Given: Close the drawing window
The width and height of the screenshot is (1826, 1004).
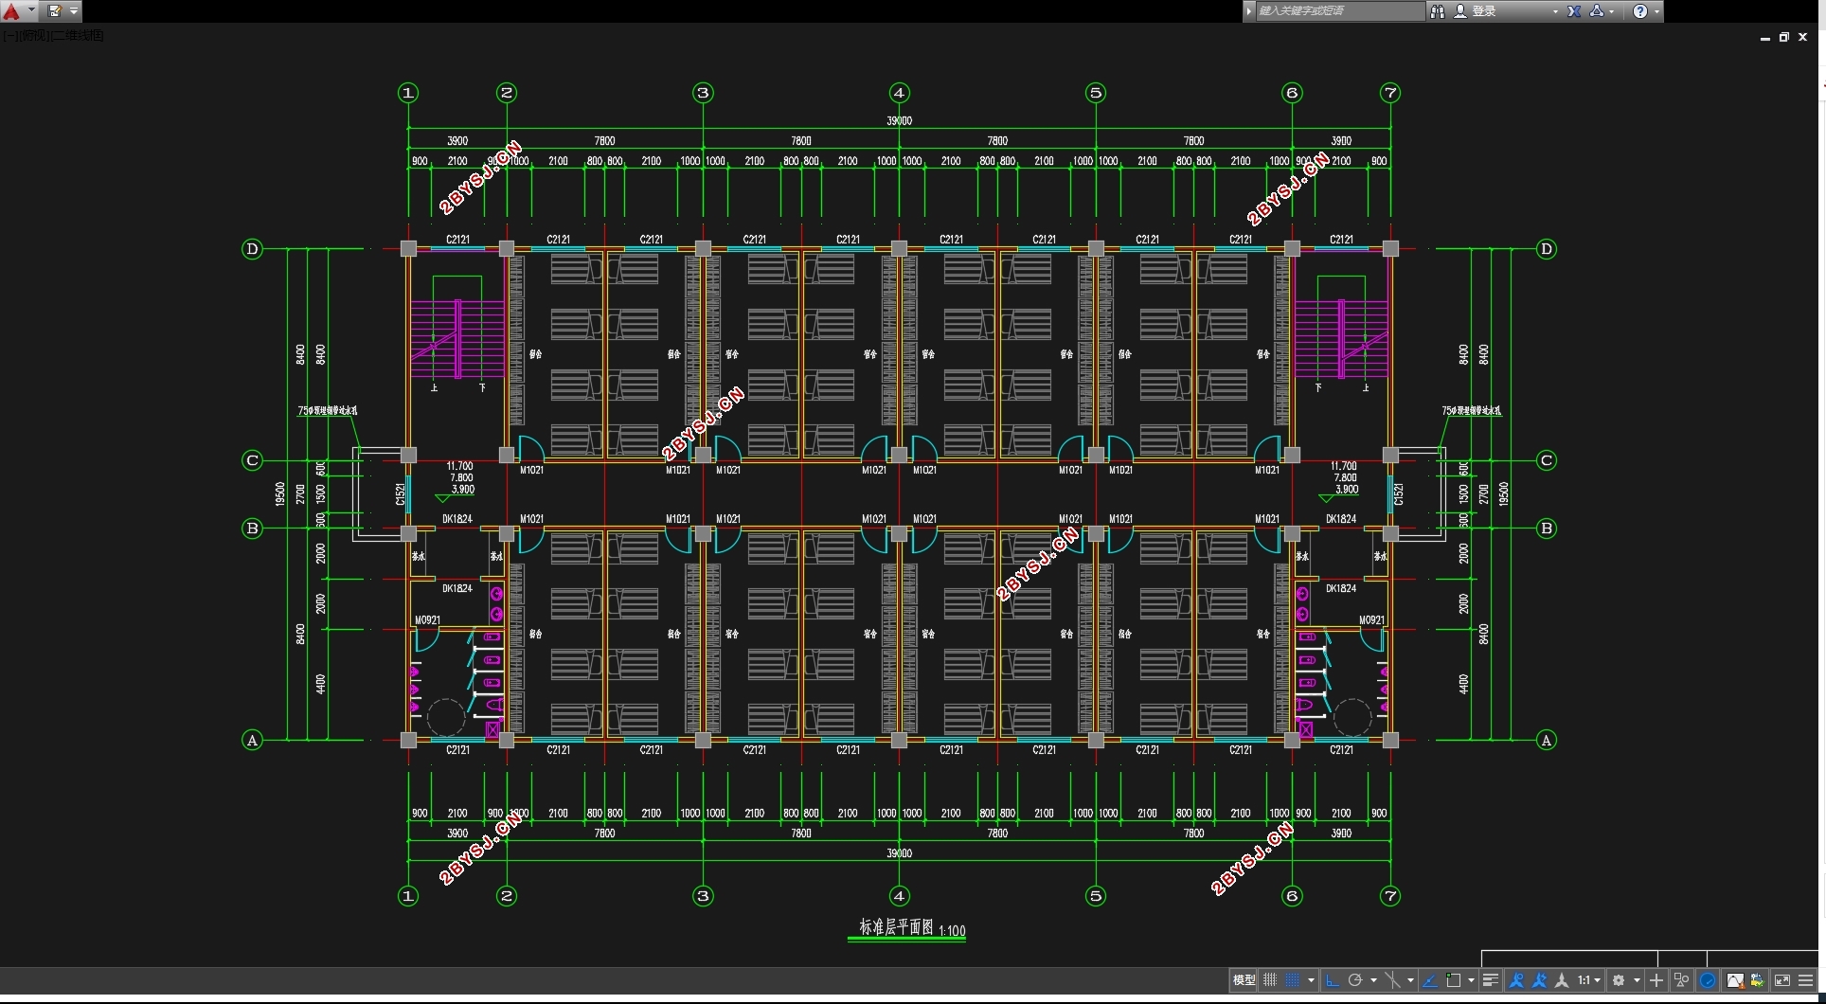Looking at the screenshot, I should pos(1803,38).
